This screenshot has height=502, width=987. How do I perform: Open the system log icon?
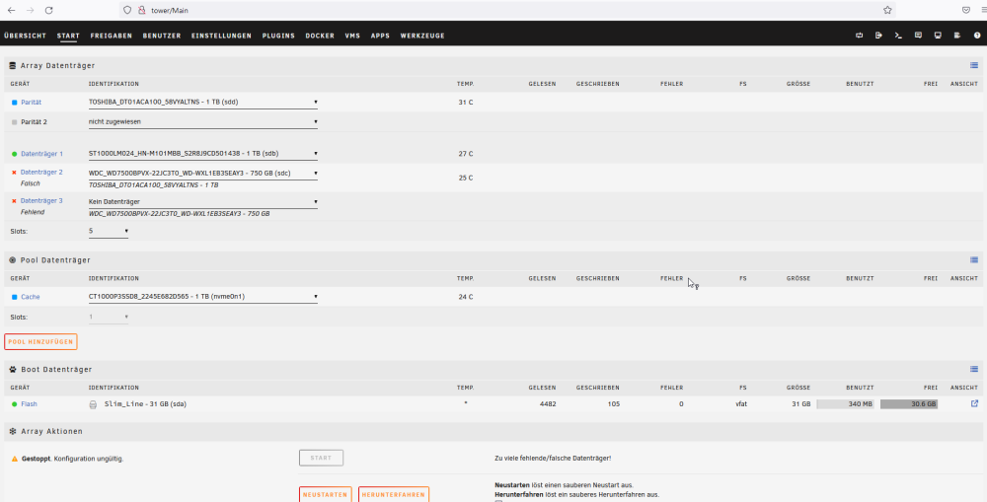tap(957, 36)
